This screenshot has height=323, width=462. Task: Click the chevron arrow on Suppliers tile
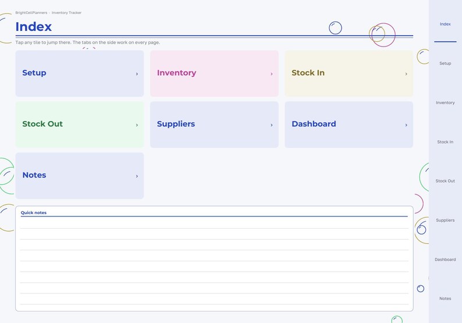coord(271,125)
